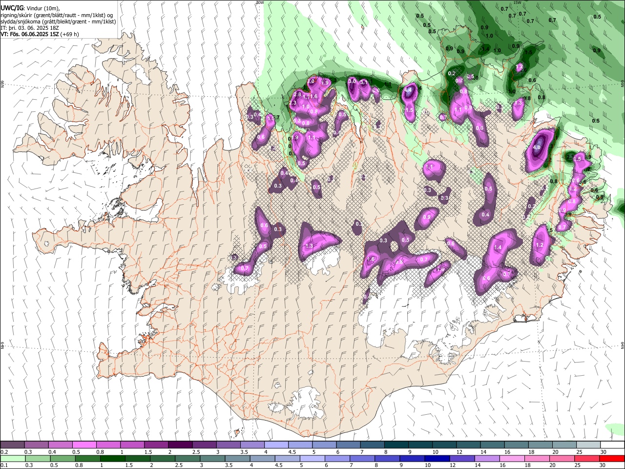Image resolution: width=625 pixels, height=469 pixels.
Task: Select the '0.4' label under the snow legend
Action: point(52,452)
